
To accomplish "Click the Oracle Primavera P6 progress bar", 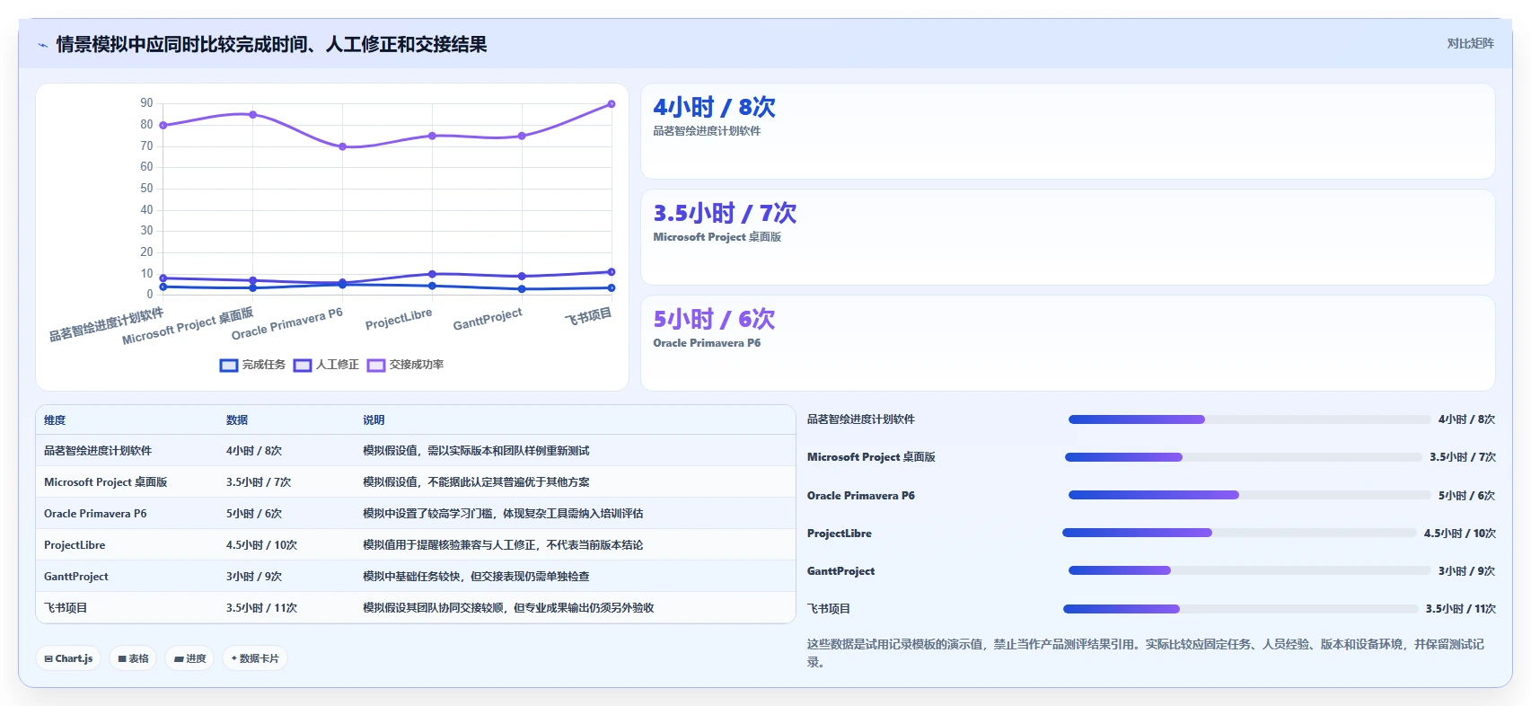I will [1249, 495].
